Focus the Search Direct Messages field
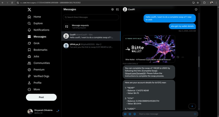This screenshot has width=219, height=117. click(91, 17)
